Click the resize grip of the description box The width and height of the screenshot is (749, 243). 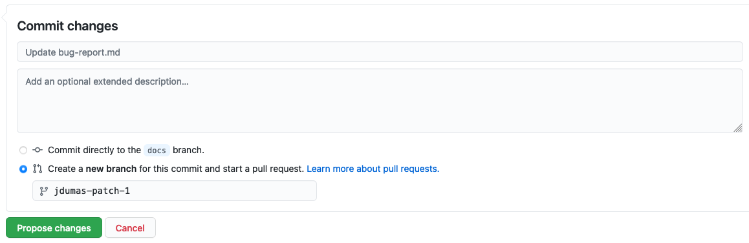(x=737, y=127)
